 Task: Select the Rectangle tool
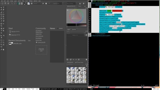pos(1,14)
